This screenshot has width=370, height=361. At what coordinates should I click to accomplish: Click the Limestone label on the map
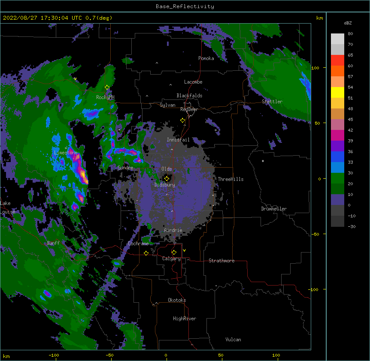point(66,153)
